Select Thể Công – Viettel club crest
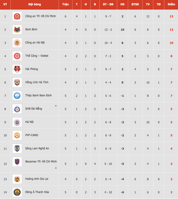 click(x=17, y=56)
